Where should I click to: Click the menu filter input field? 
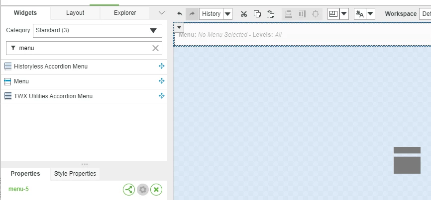click(84, 48)
